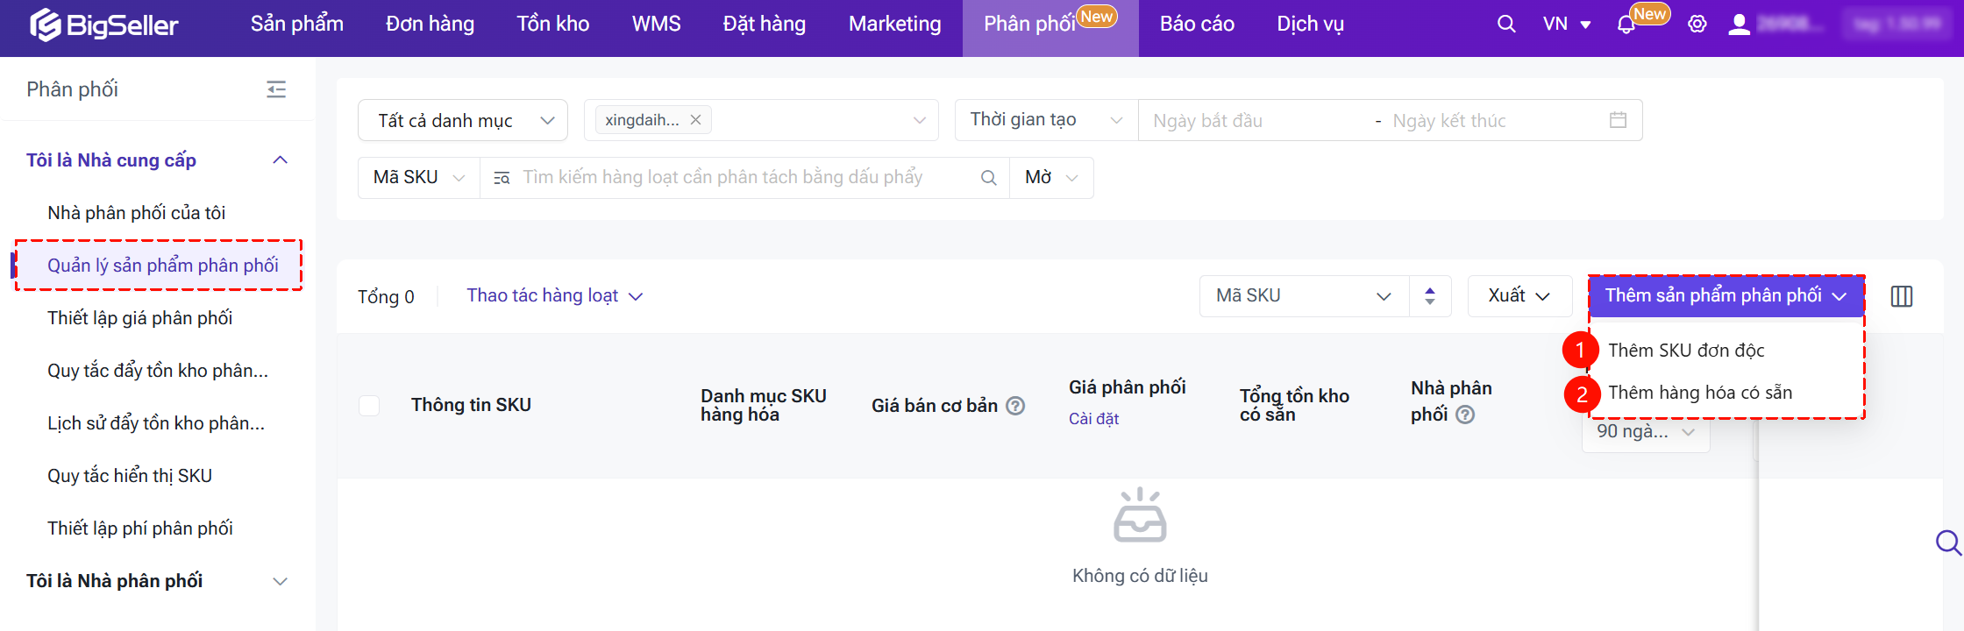Screen dimensions: 1964x631
Task: Open the notifications bell icon
Action: [x=1626, y=25]
